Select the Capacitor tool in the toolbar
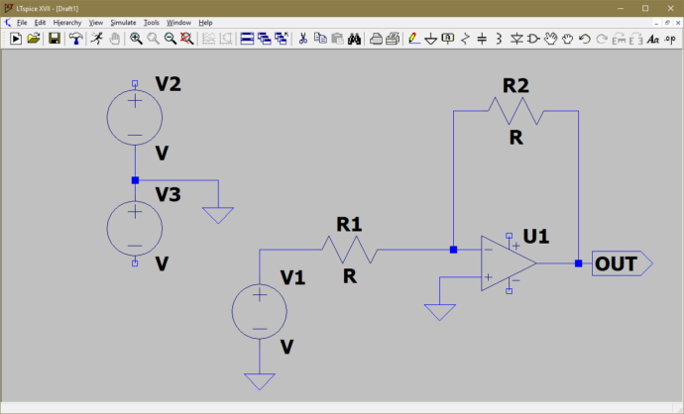Image resolution: width=684 pixels, height=414 pixels. click(x=482, y=39)
